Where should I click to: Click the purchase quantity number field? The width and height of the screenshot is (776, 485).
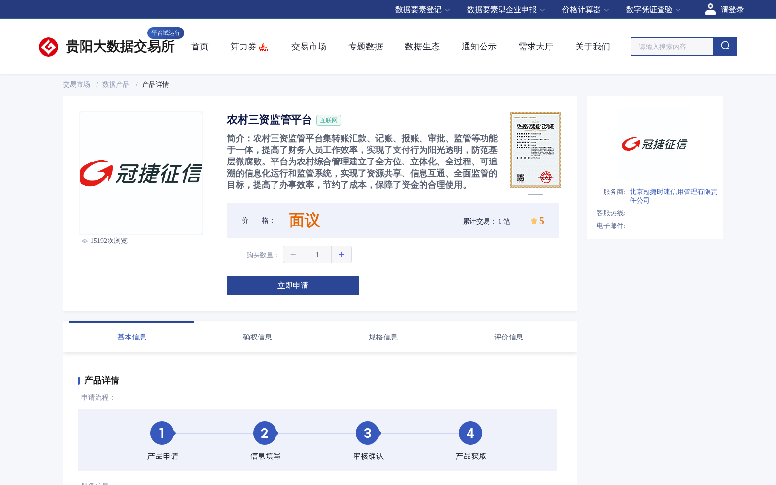[317, 255]
